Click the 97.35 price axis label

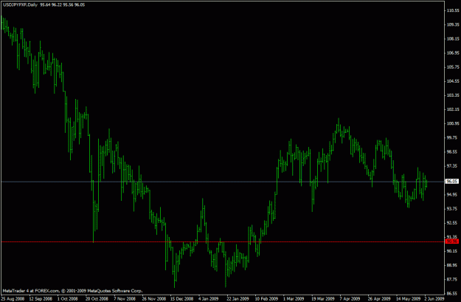click(452, 166)
